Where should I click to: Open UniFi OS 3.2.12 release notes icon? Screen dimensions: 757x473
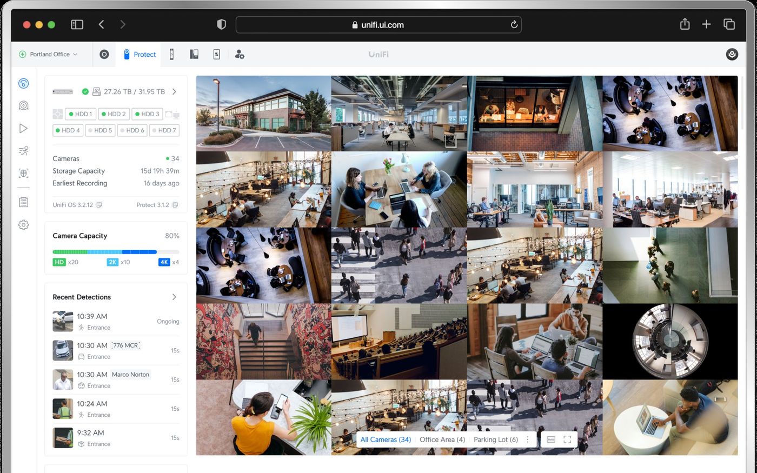99,205
